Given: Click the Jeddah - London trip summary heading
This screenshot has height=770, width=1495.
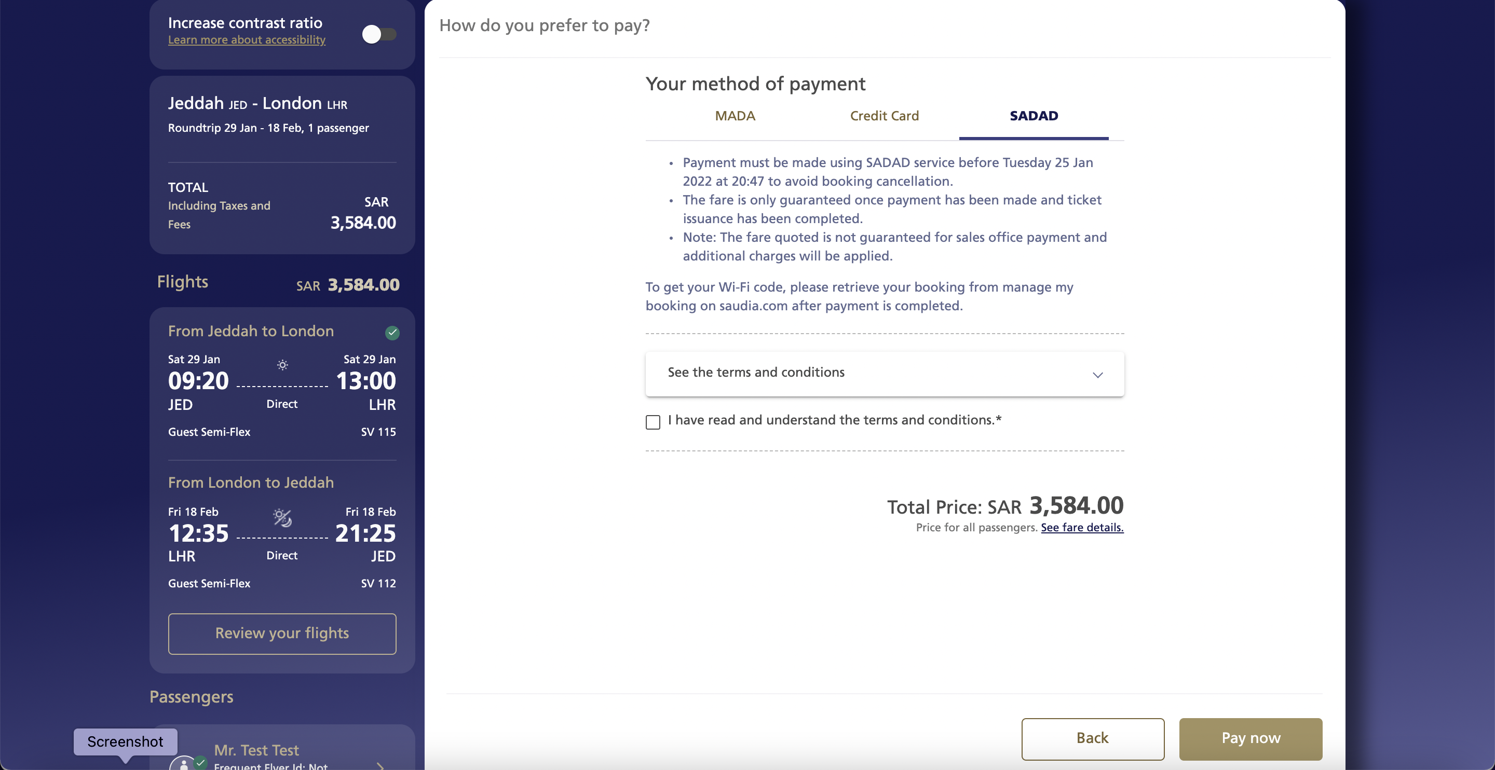Looking at the screenshot, I should [x=257, y=103].
